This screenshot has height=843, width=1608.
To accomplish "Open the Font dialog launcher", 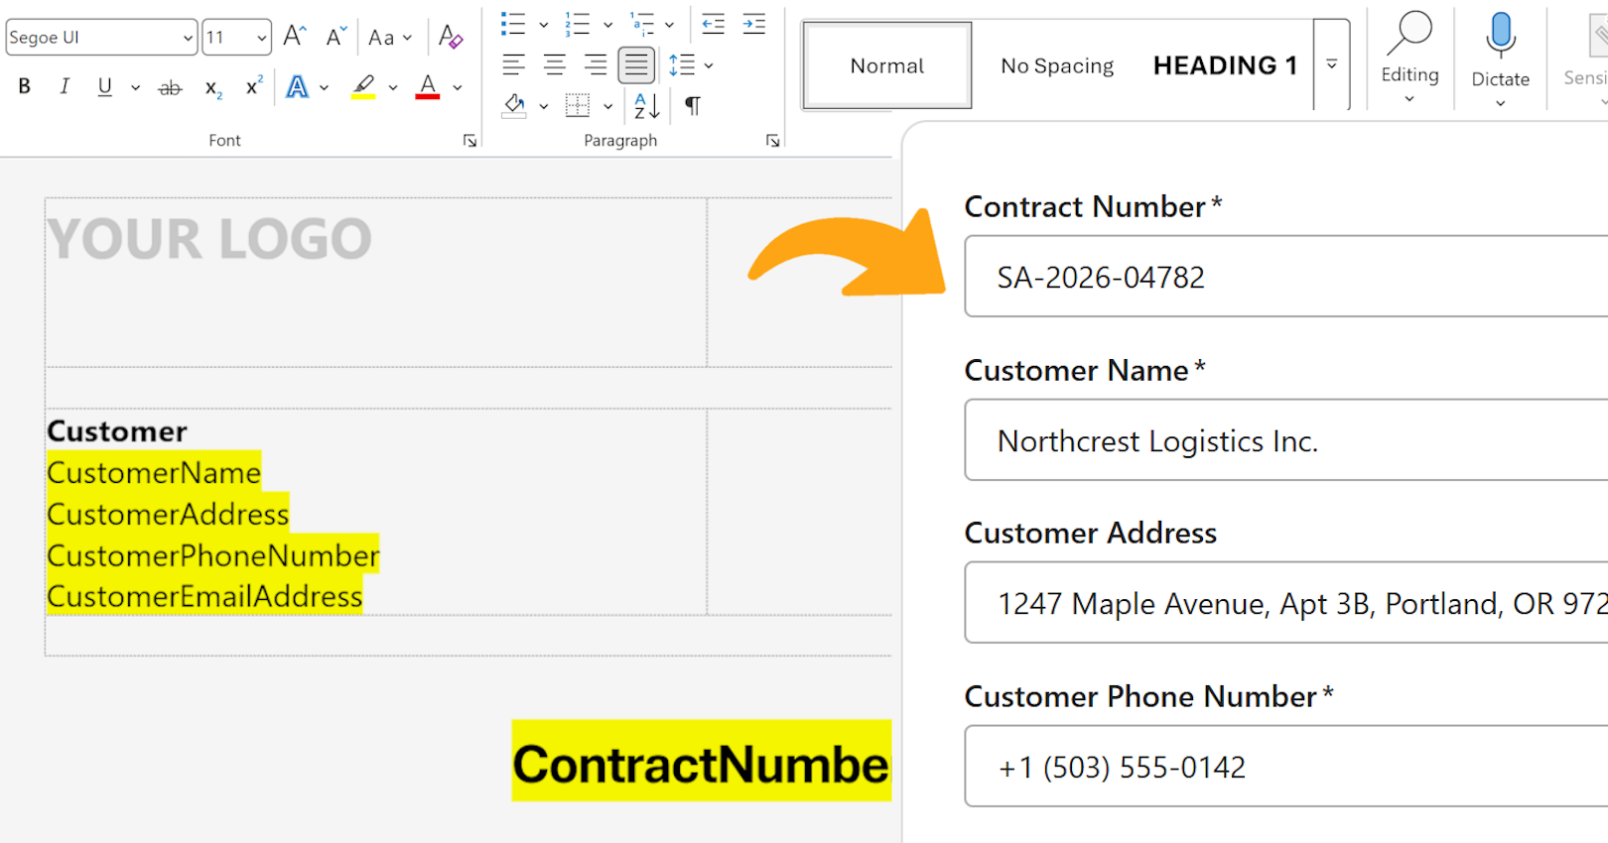I will [x=469, y=141].
